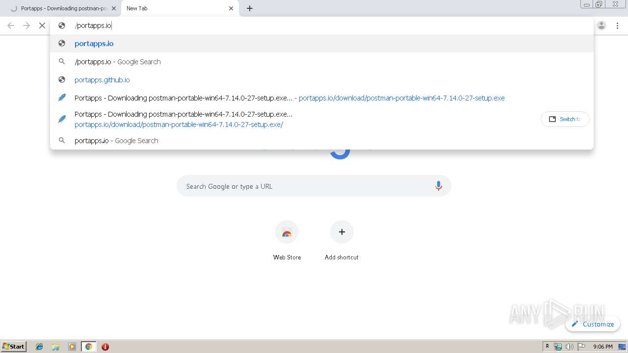This screenshot has height=353, width=628.
Task: Choose 'portapps.io - Google Search' bottom suggestion
Action: (322, 141)
